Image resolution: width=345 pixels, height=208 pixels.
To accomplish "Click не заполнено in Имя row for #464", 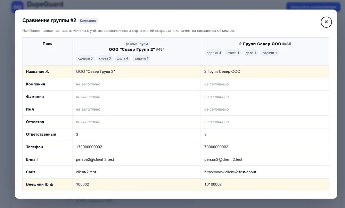I will [x=88, y=109].
